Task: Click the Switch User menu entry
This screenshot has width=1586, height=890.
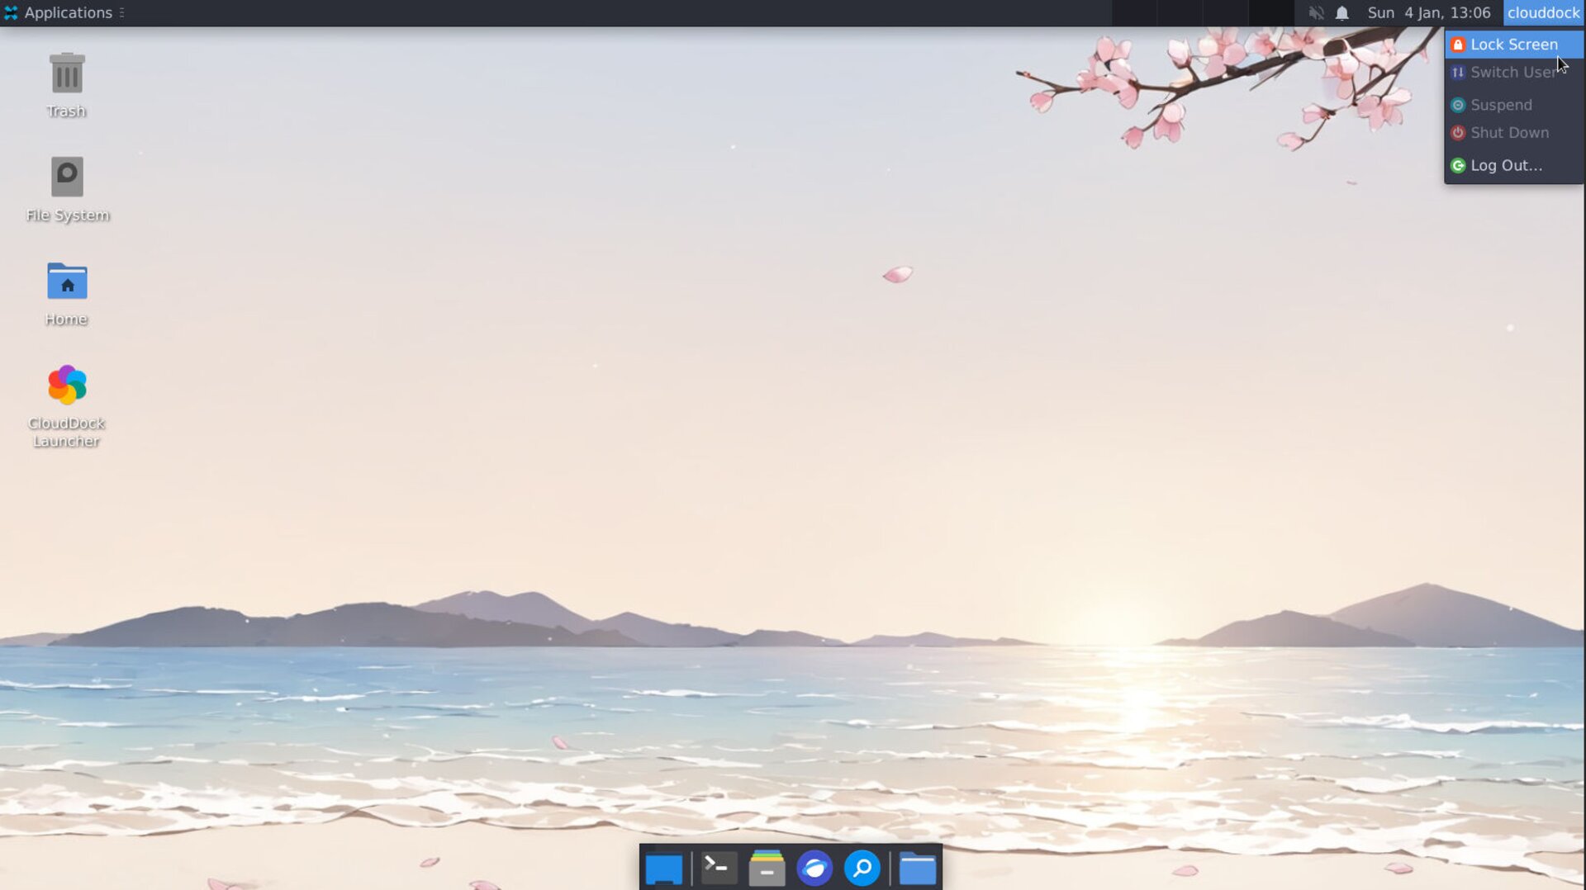Action: coord(1512,73)
